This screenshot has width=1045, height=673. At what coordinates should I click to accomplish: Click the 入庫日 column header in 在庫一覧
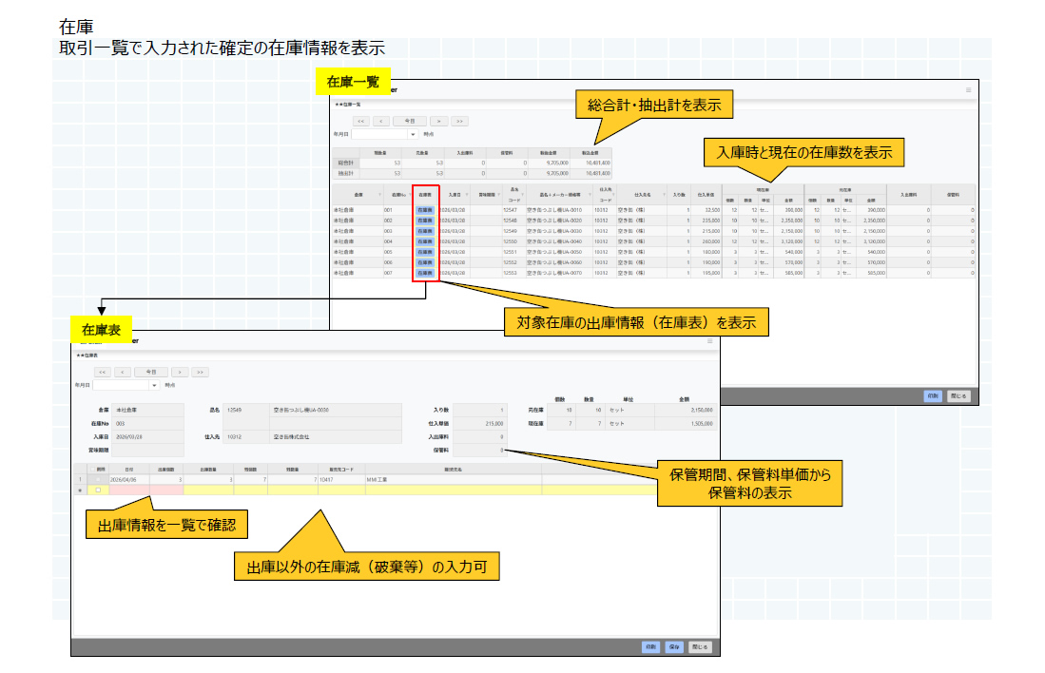(455, 194)
